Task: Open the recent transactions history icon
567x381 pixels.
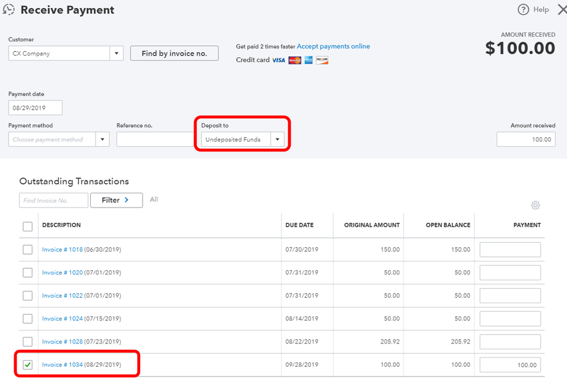Action: coord(9,10)
